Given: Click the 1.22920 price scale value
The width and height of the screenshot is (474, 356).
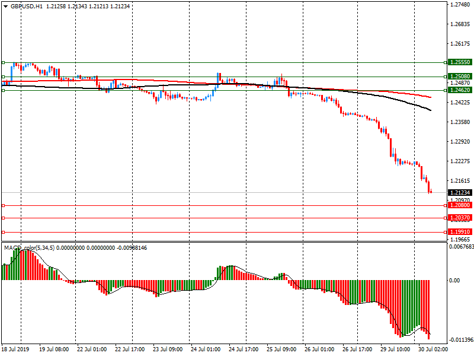Looking at the screenshot, I should 460,141.
